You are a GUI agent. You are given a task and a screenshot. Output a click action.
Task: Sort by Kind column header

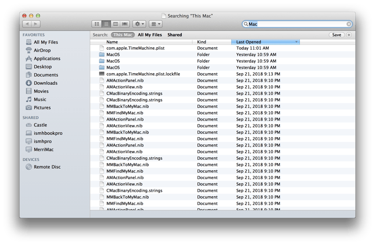[x=212, y=42]
